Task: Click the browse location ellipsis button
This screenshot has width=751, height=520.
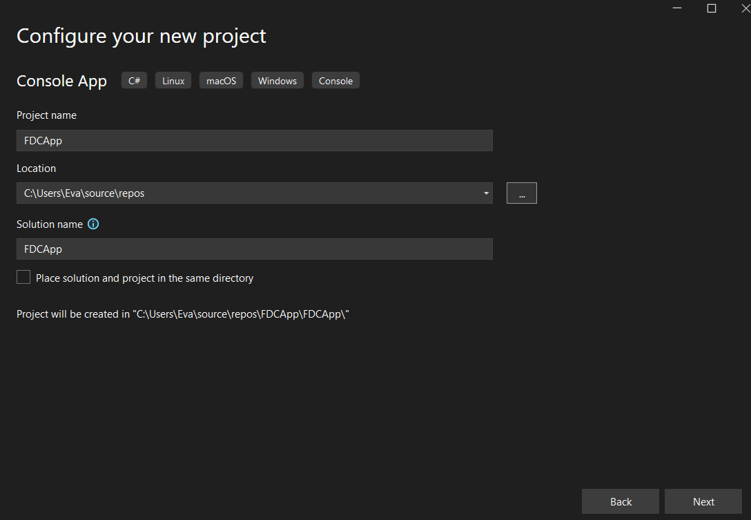Action: 522,193
